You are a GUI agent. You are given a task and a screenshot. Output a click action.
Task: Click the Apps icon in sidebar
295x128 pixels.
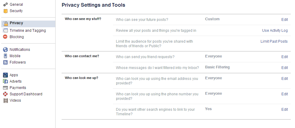5,75
